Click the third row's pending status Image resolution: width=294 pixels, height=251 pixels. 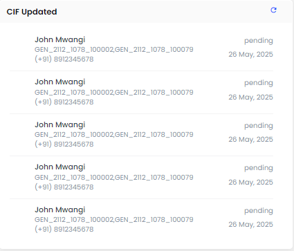pyautogui.click(x=259, y=126)
